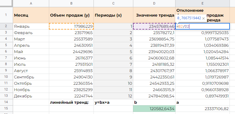Select cell 'Июнь'
This screenshot has width=235, height=114.
click(31, 58)
